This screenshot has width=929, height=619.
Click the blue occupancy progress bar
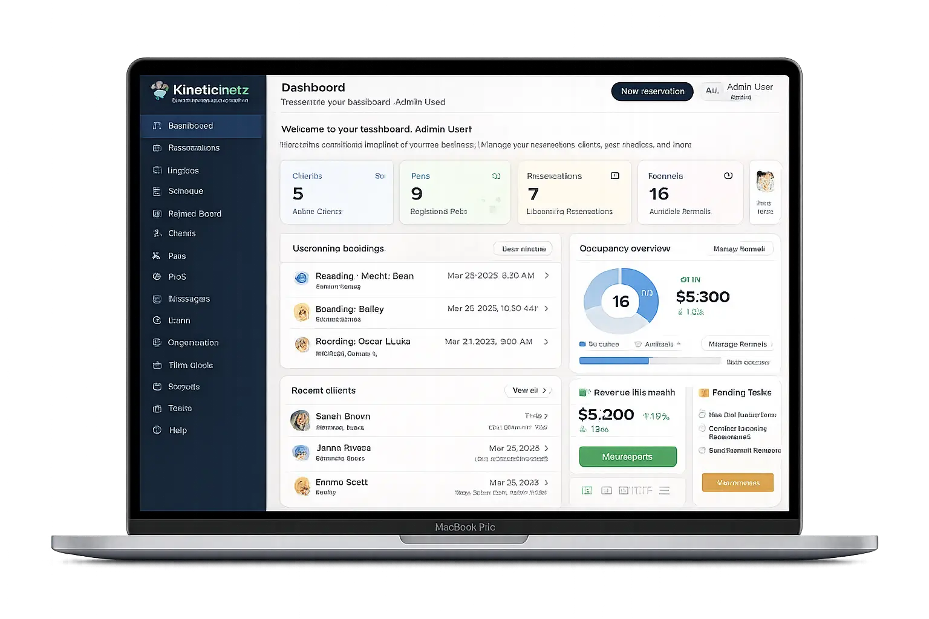click(x=613, y=360)
